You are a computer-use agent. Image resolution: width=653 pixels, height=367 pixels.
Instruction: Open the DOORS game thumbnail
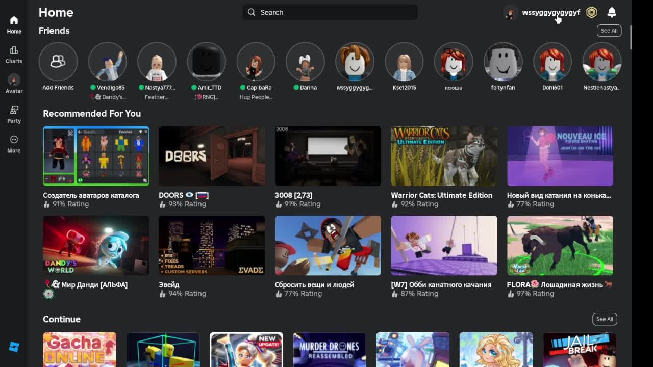tap(212, 156)
